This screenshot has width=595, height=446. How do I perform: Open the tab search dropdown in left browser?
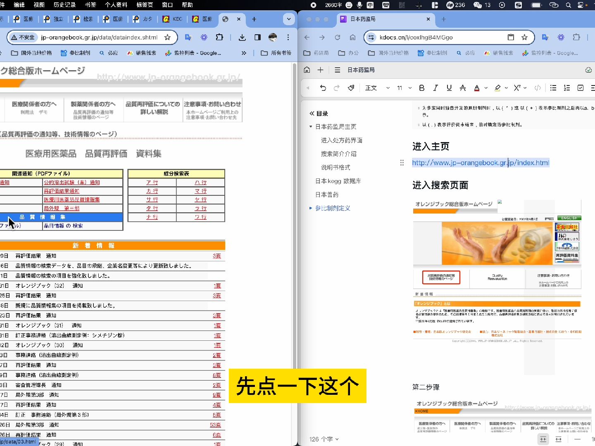pos(288,19)
